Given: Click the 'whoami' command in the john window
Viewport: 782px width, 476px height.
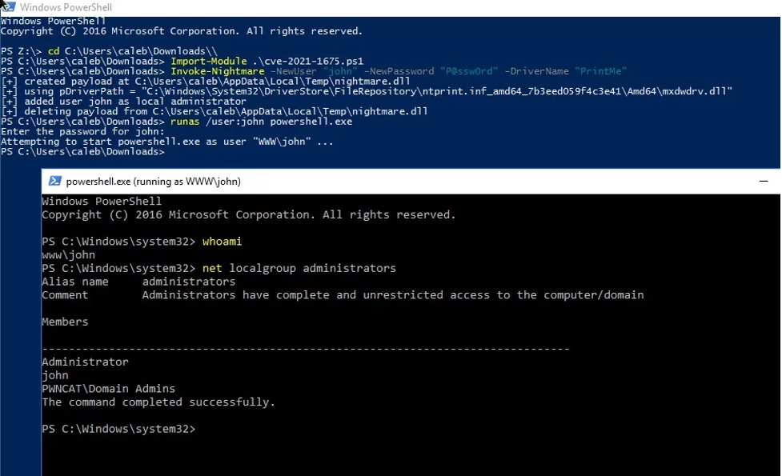Looking at the screenshot, I should [x=222, y=242].
